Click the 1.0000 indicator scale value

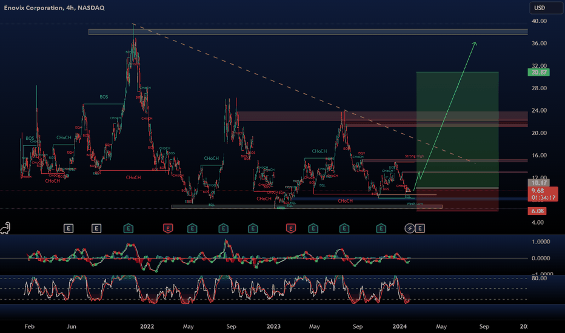(541, 242)
